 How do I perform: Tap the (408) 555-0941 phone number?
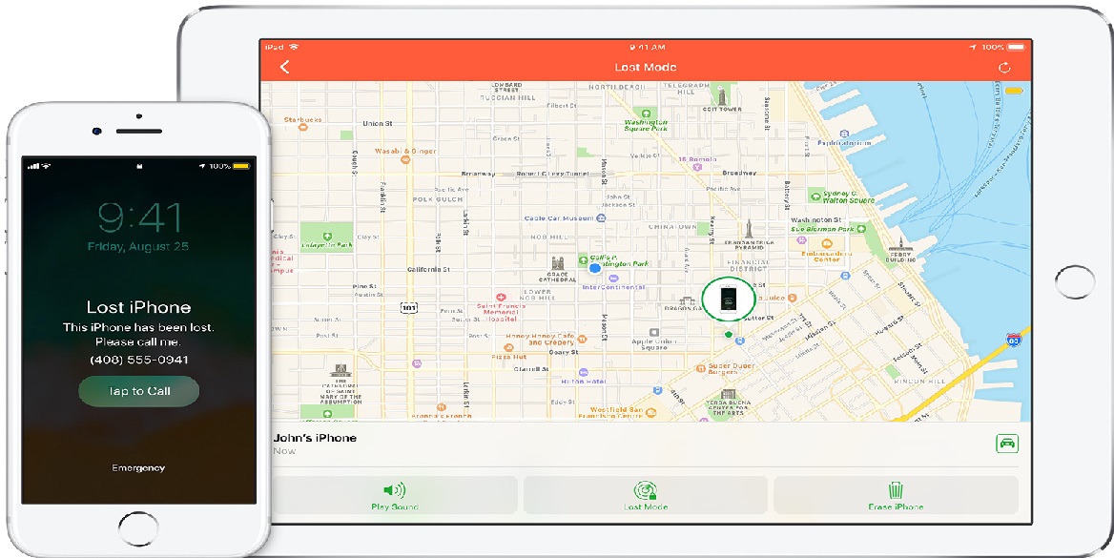tap(138, 360)
